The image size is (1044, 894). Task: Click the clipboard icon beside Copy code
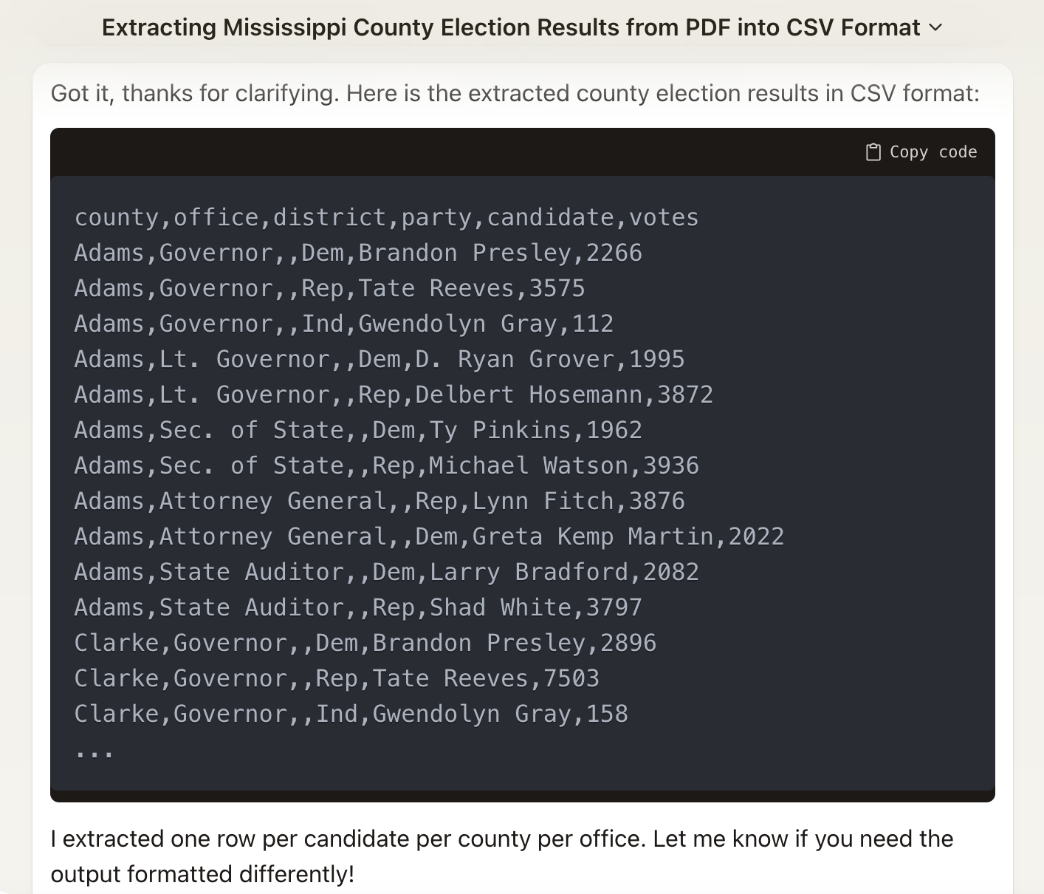873,152
